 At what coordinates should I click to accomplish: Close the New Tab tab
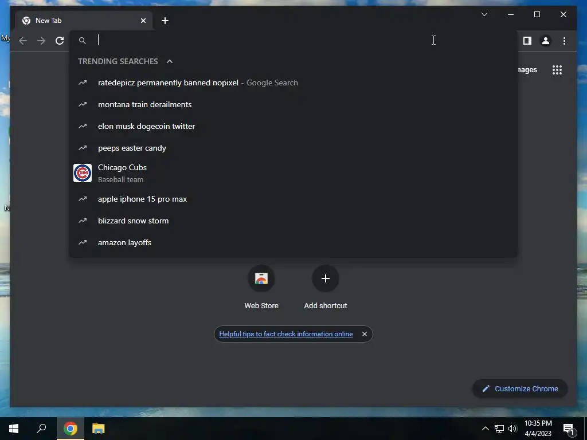click(x=143, y=21)
